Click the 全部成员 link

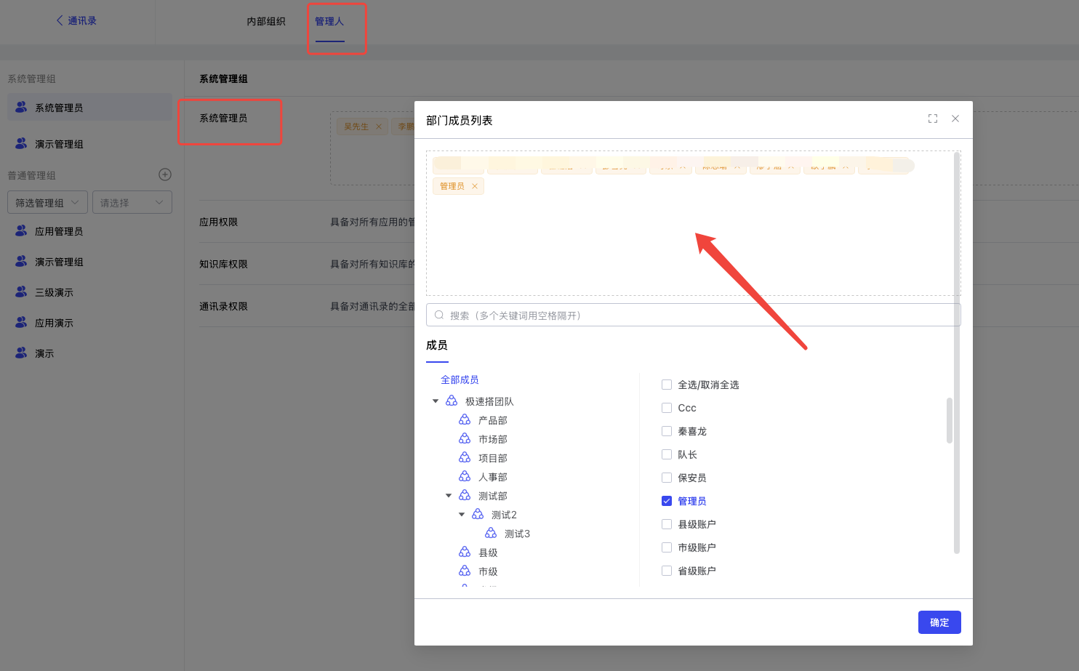(460, 379)
